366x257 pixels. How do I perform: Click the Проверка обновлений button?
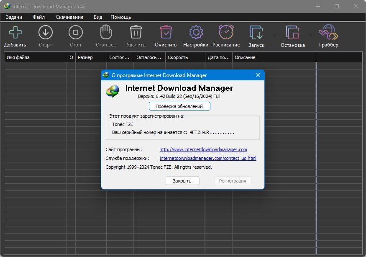(x=179, y=106)
